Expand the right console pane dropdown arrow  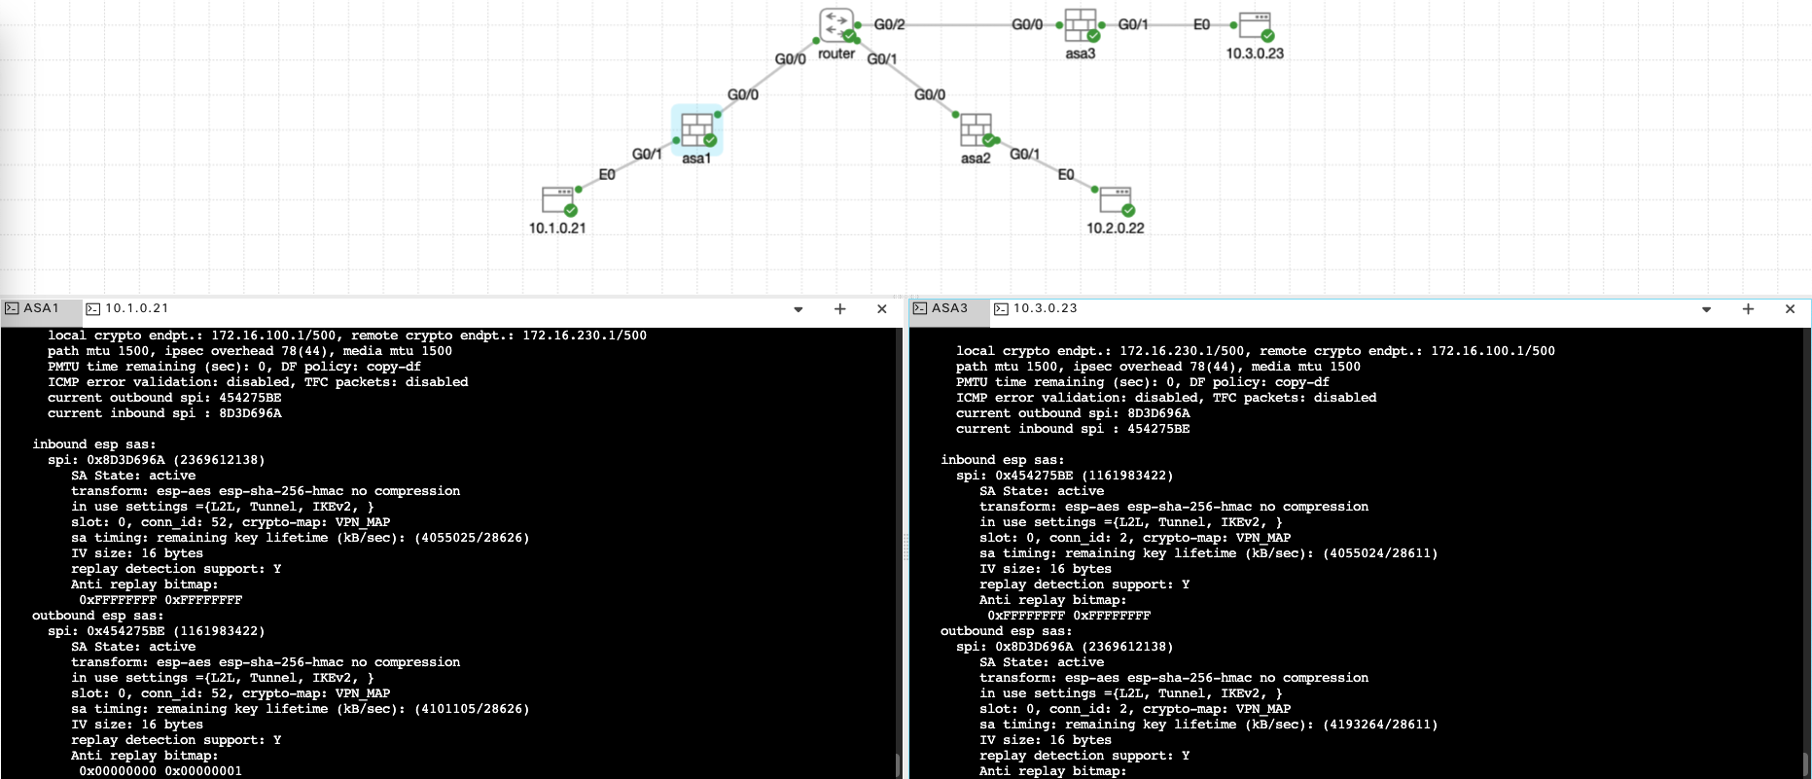click(1706, 309)
